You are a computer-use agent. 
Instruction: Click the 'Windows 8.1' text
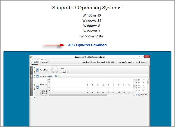point(92,21)
